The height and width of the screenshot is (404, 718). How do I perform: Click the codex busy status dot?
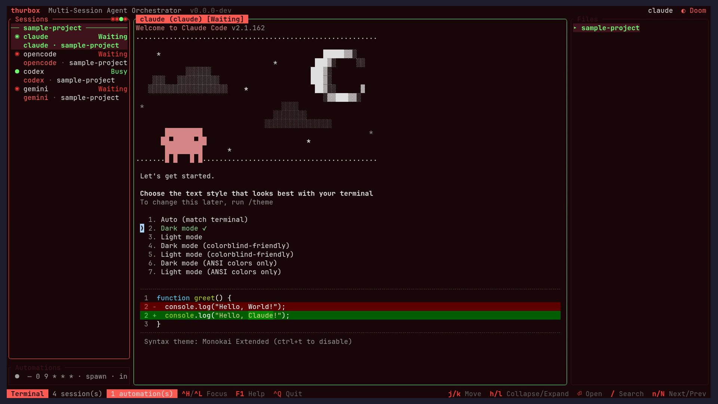(17, 71)
